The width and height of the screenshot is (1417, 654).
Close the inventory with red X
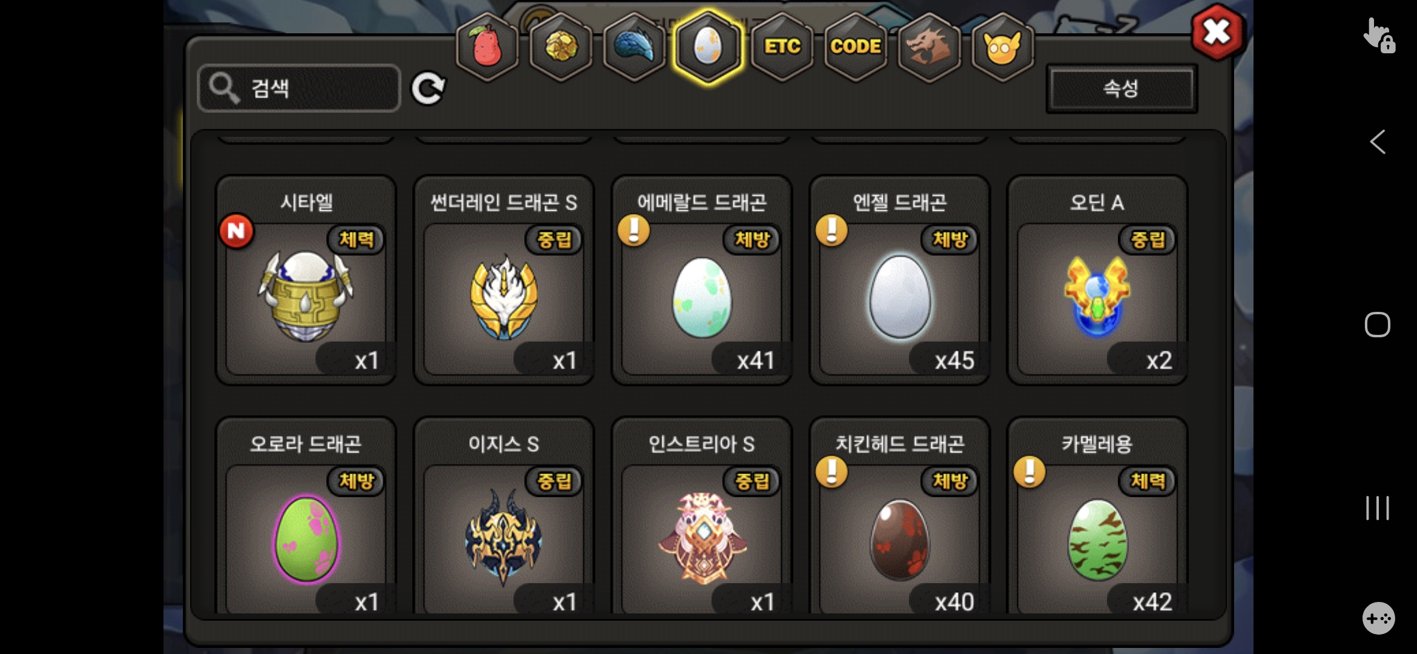1217,31
